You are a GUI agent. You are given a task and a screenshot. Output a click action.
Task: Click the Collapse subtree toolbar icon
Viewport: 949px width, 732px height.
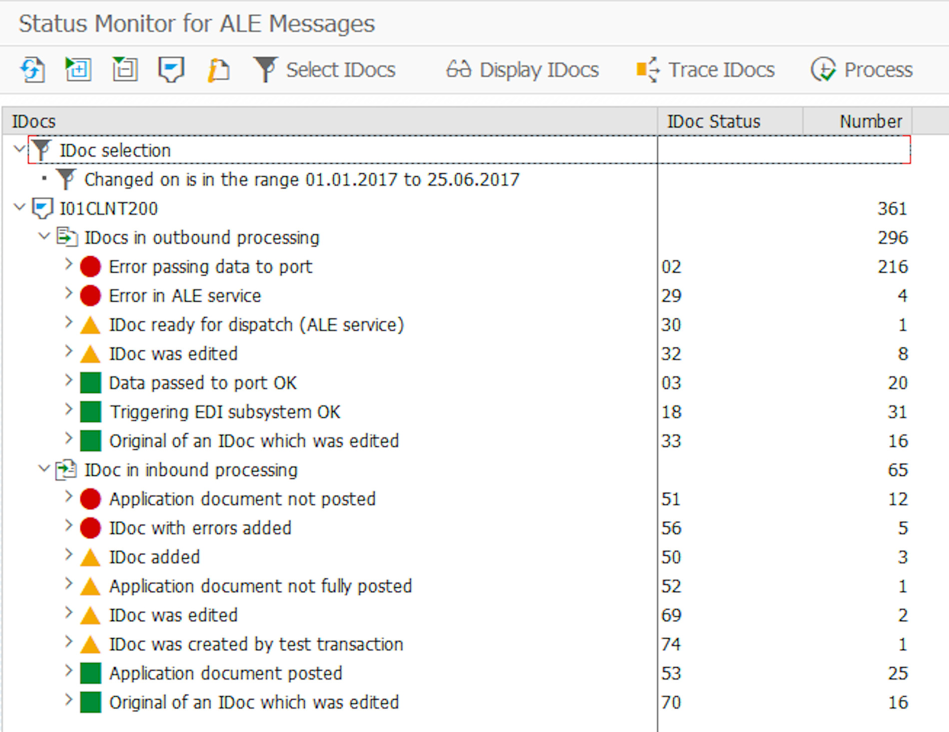(124, 69)
